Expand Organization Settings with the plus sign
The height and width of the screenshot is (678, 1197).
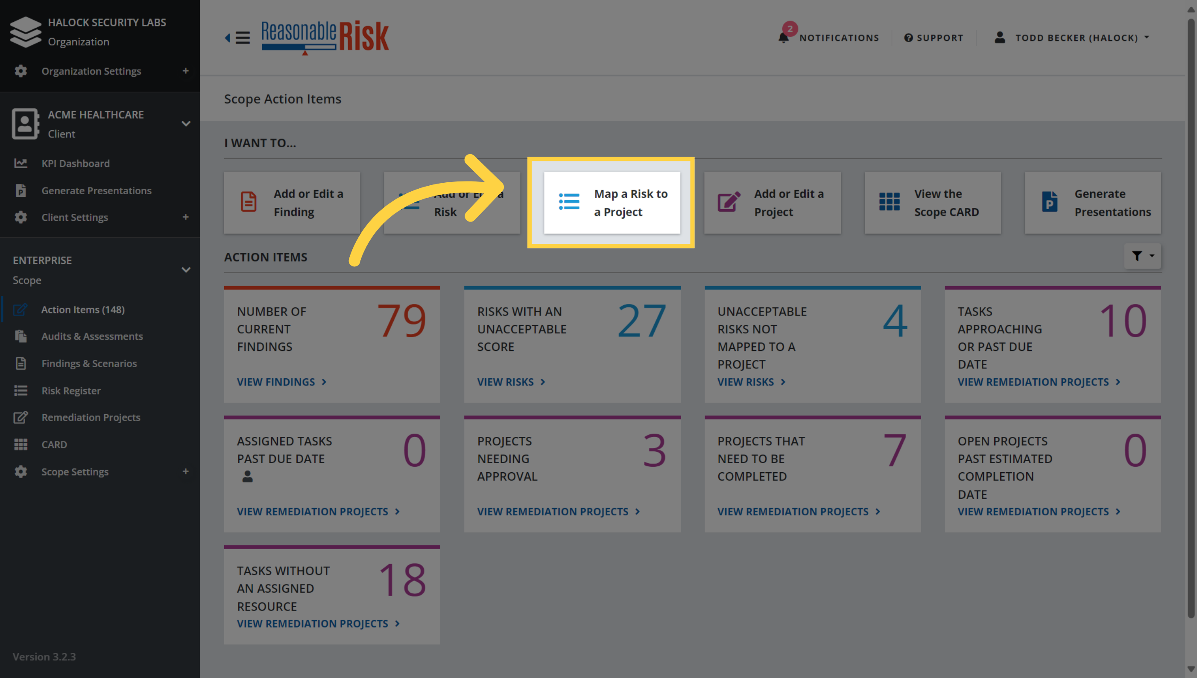point(185,71)
